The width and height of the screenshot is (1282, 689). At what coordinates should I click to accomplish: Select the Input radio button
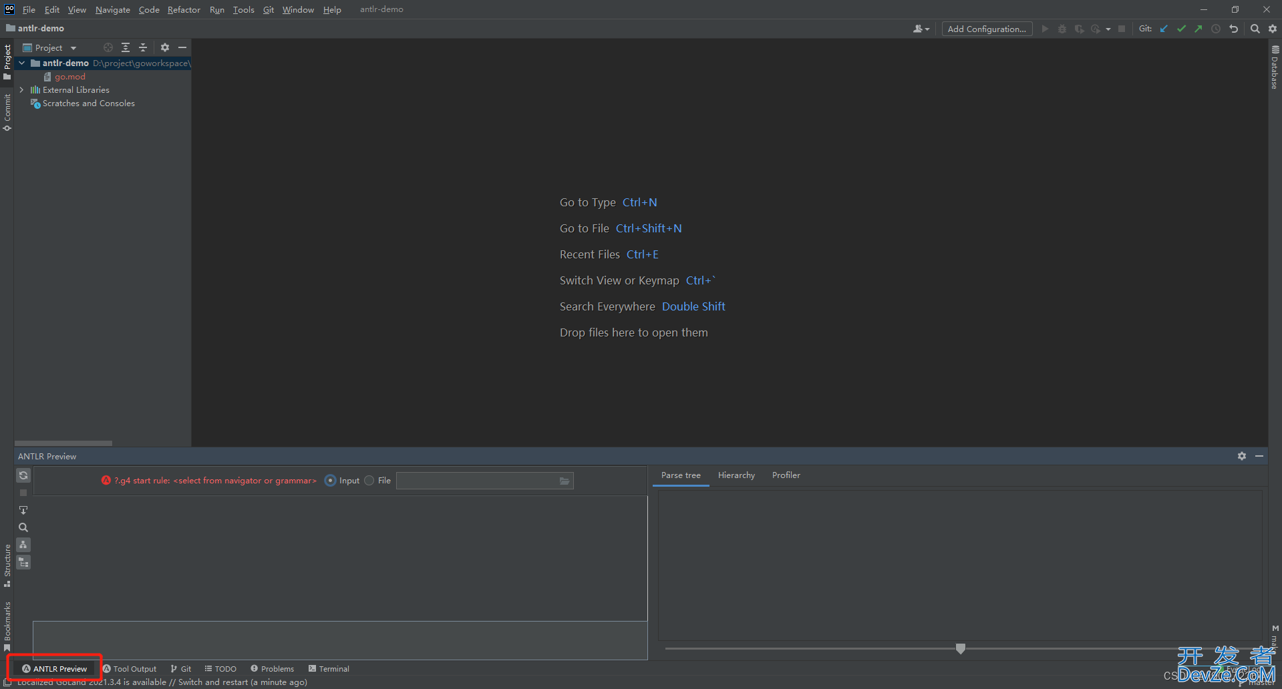point(330,481)
